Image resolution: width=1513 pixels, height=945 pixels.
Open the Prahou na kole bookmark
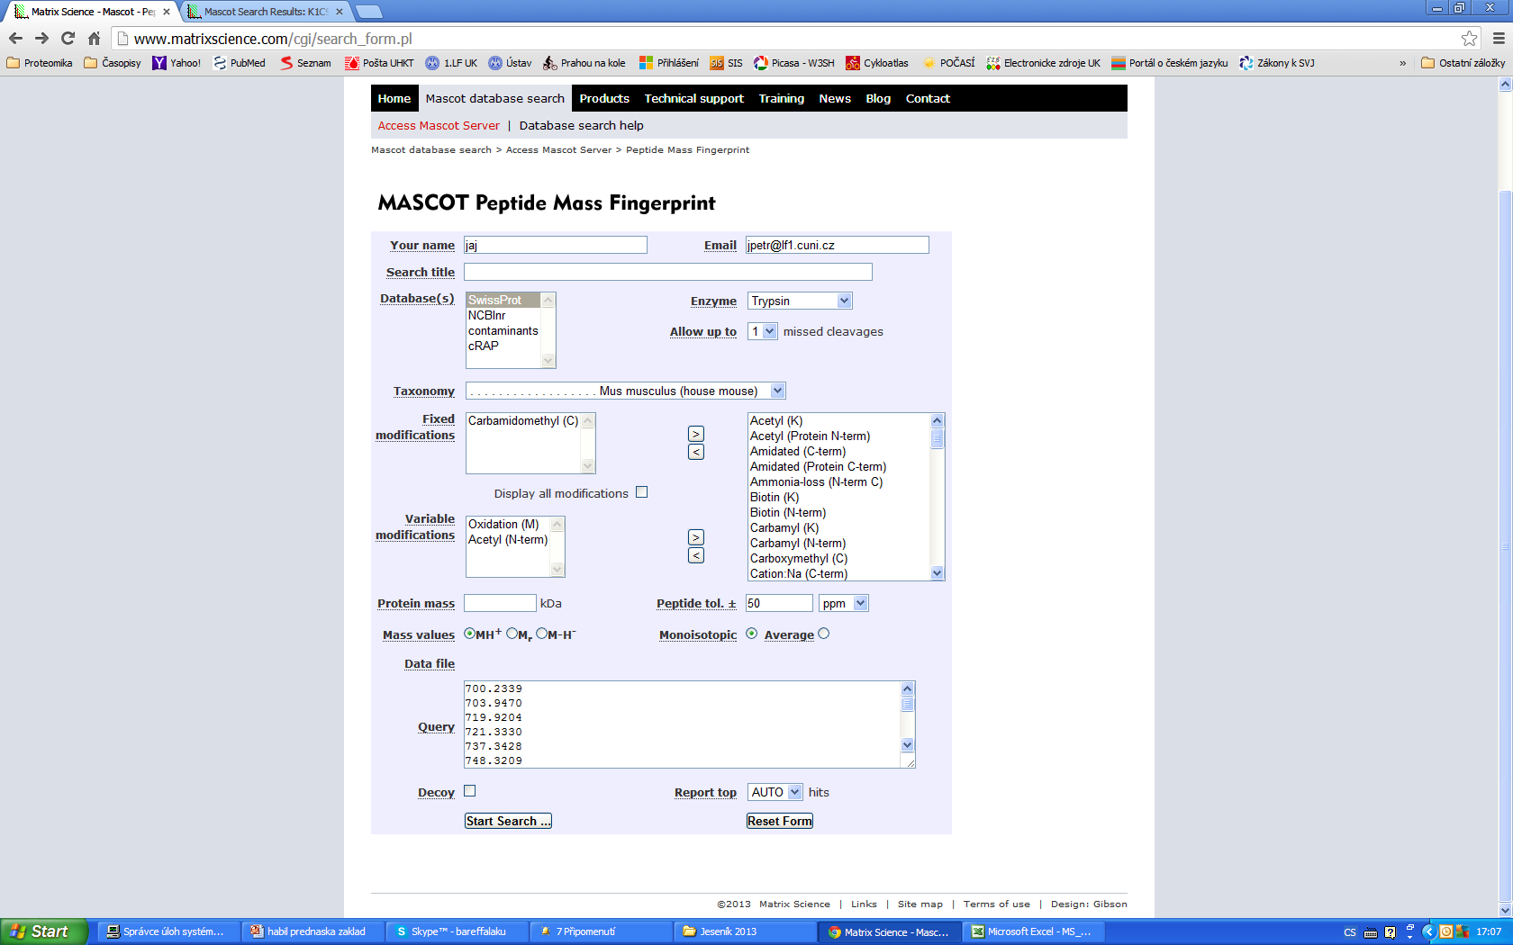pyautogui.click(x=584, y=63)
